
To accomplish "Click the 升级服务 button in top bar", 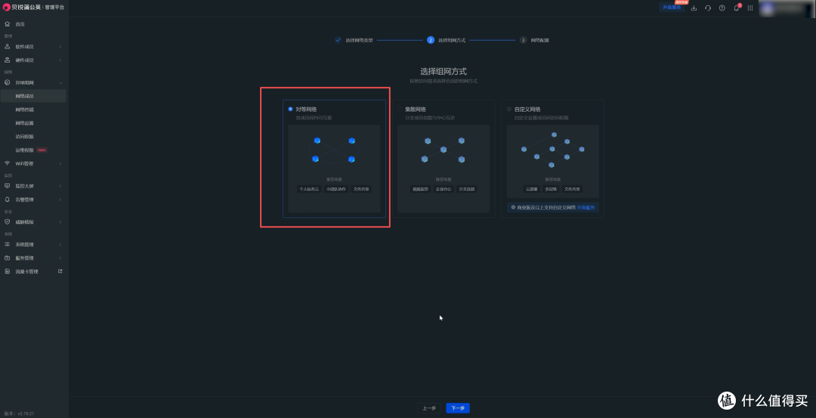I will coord(672,8).
